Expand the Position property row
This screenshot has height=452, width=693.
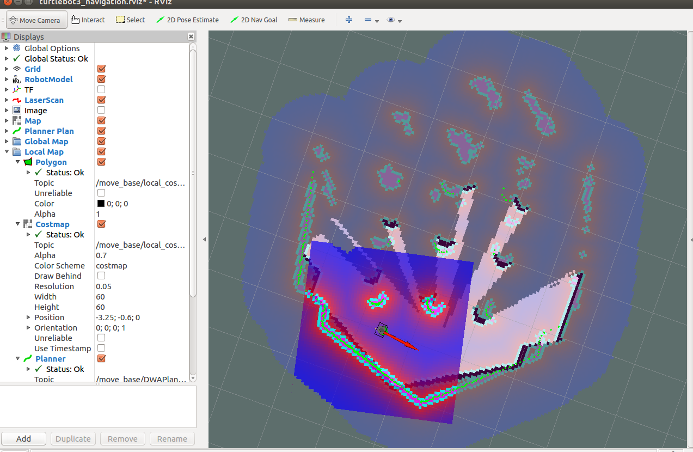(x=28, y=317)
